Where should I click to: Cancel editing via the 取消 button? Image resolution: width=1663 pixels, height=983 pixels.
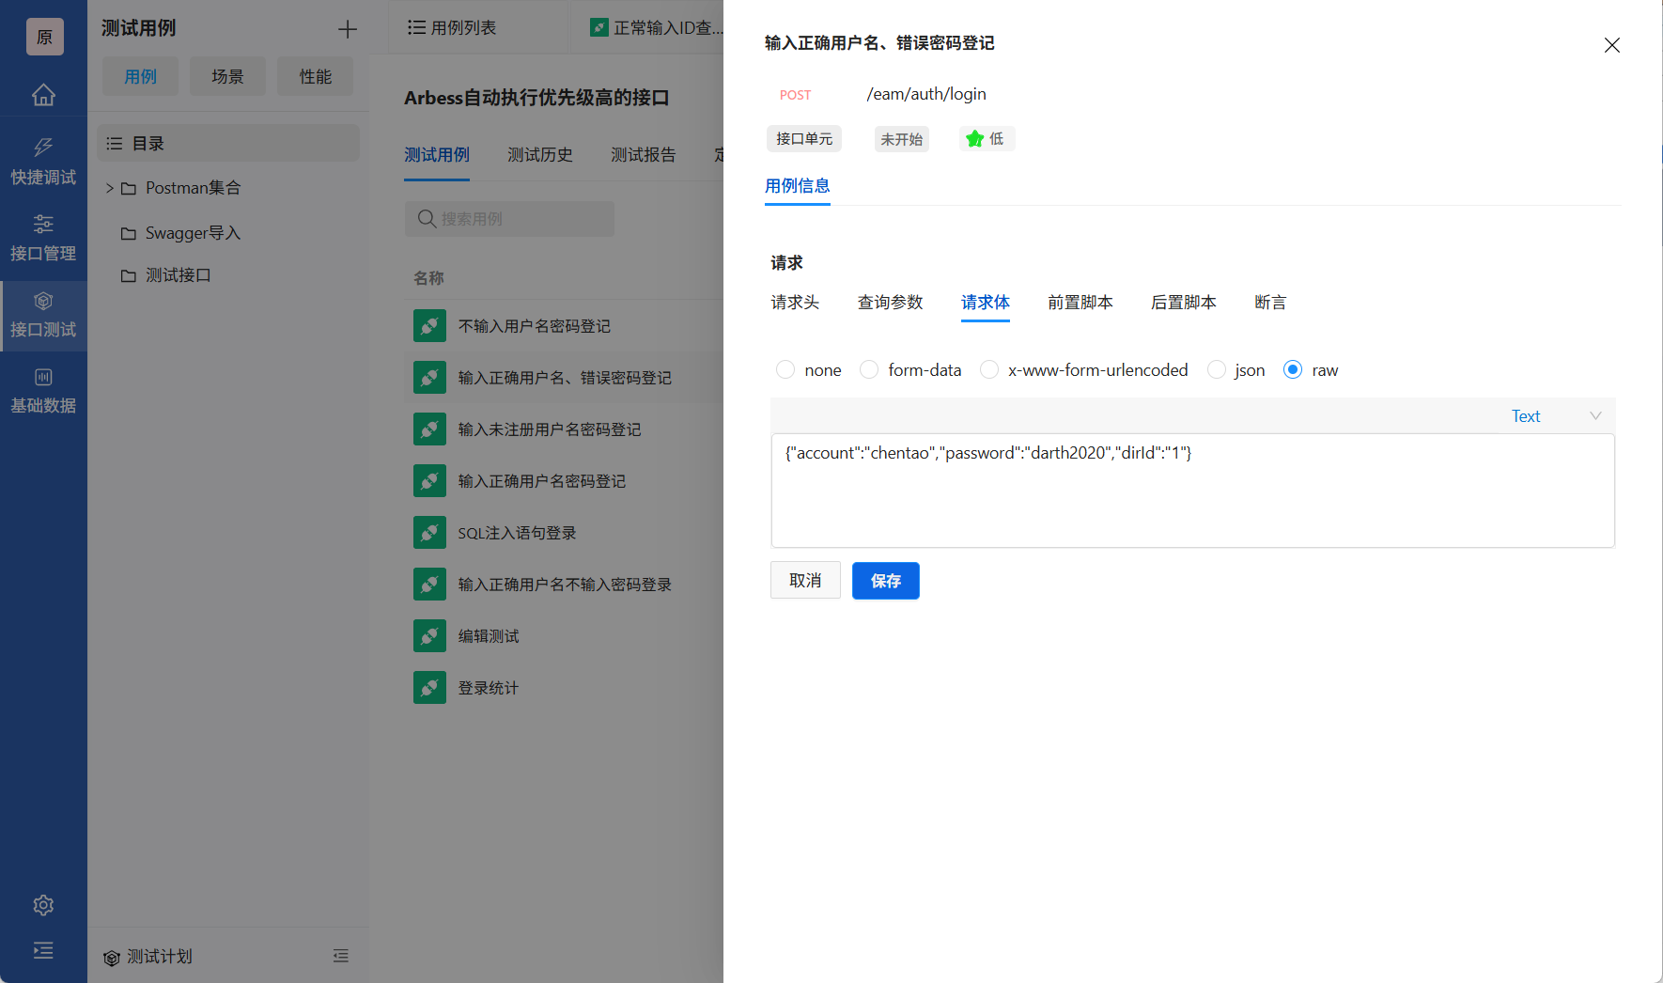click(x=804, y=581)
